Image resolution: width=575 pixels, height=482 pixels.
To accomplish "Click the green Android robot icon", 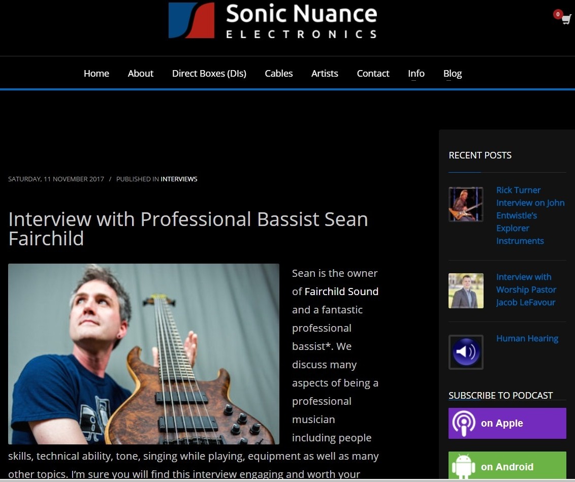I will click(464, 466).
